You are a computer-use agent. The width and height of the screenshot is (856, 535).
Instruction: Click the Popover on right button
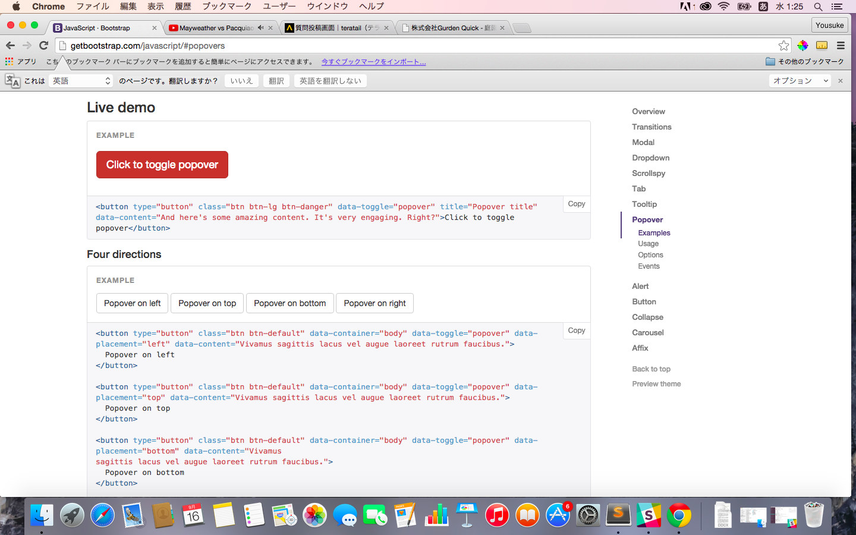click(x=374, y=303)
